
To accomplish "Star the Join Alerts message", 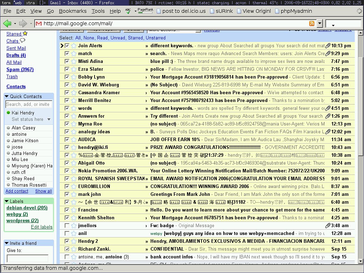I will click(74, 46).
